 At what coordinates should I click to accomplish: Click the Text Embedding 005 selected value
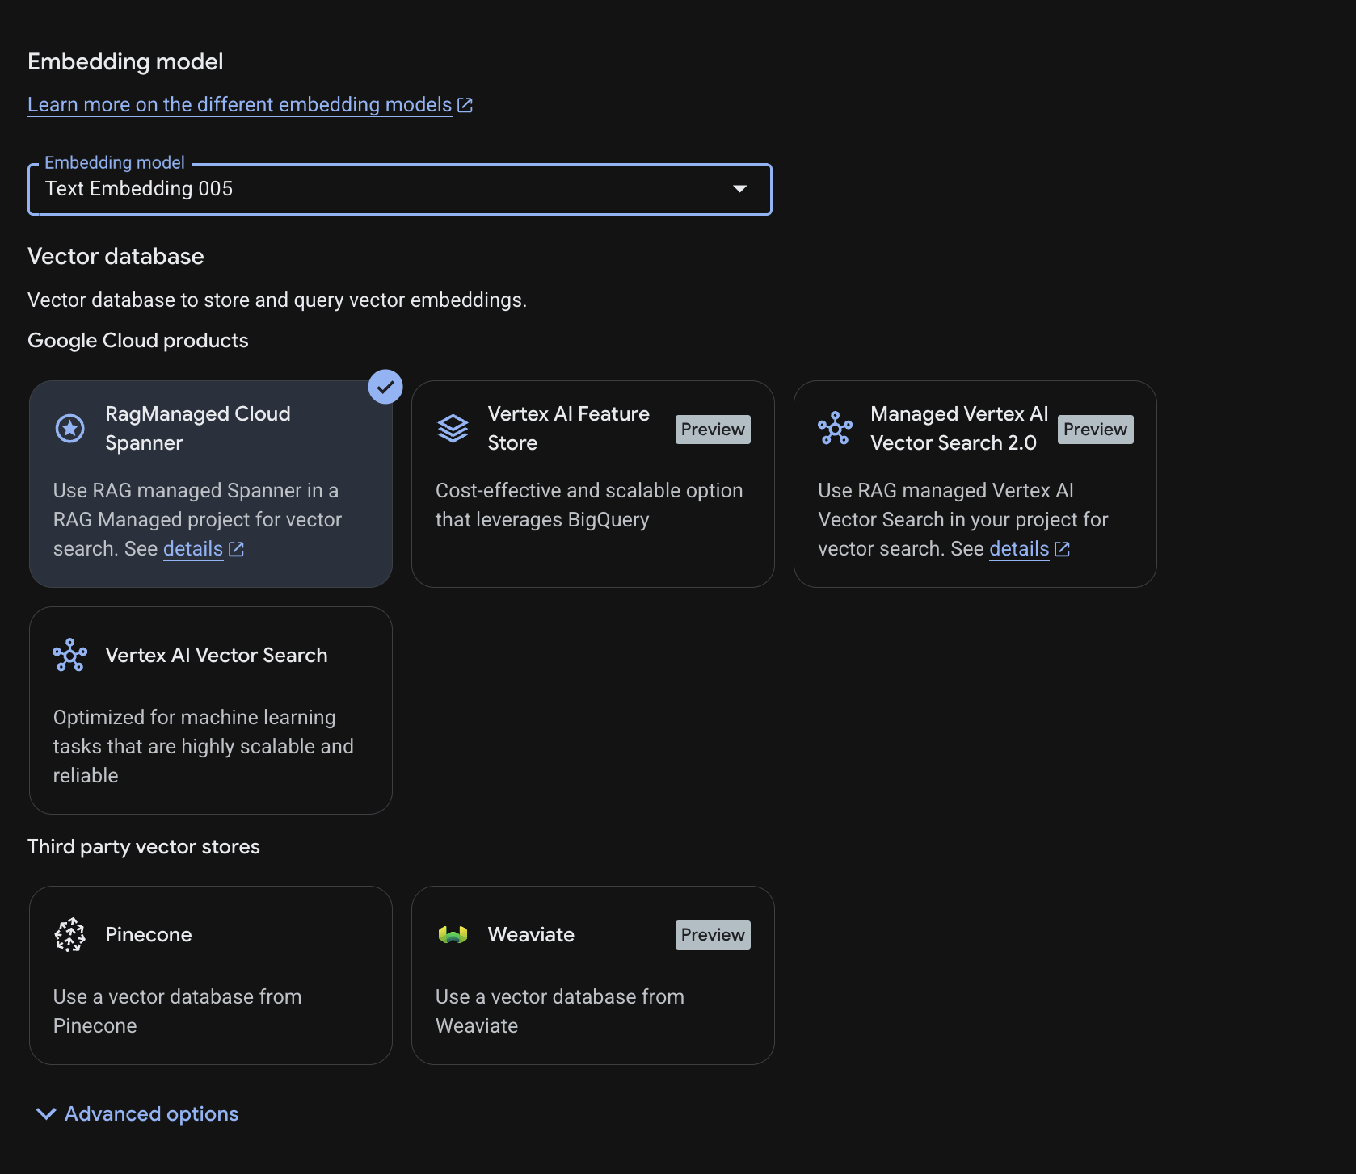point(139,189)
